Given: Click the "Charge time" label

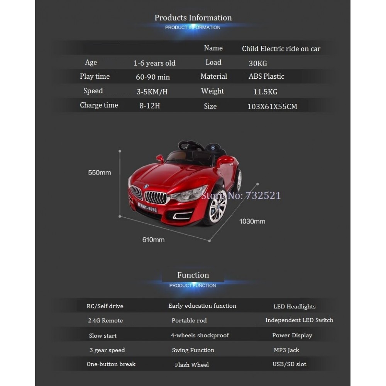Looking at the screenshot, I should [x=99, y=105].
